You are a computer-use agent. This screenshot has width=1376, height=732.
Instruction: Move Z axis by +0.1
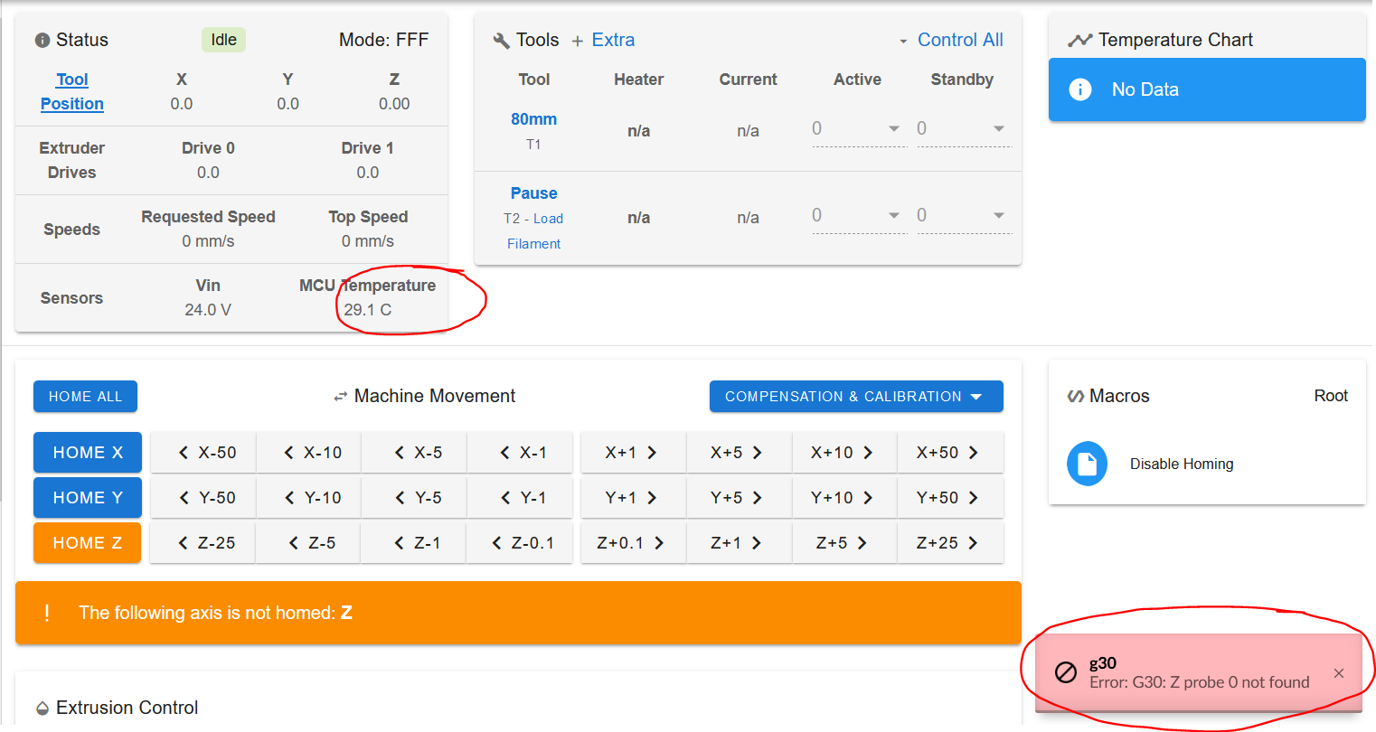tap(634, 543)
